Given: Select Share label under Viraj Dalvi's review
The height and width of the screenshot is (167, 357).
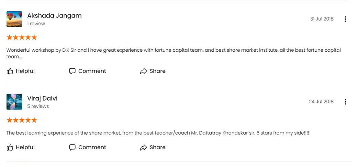Looking at the screenshot, I should pyautogui.click(x=158, y=147).
